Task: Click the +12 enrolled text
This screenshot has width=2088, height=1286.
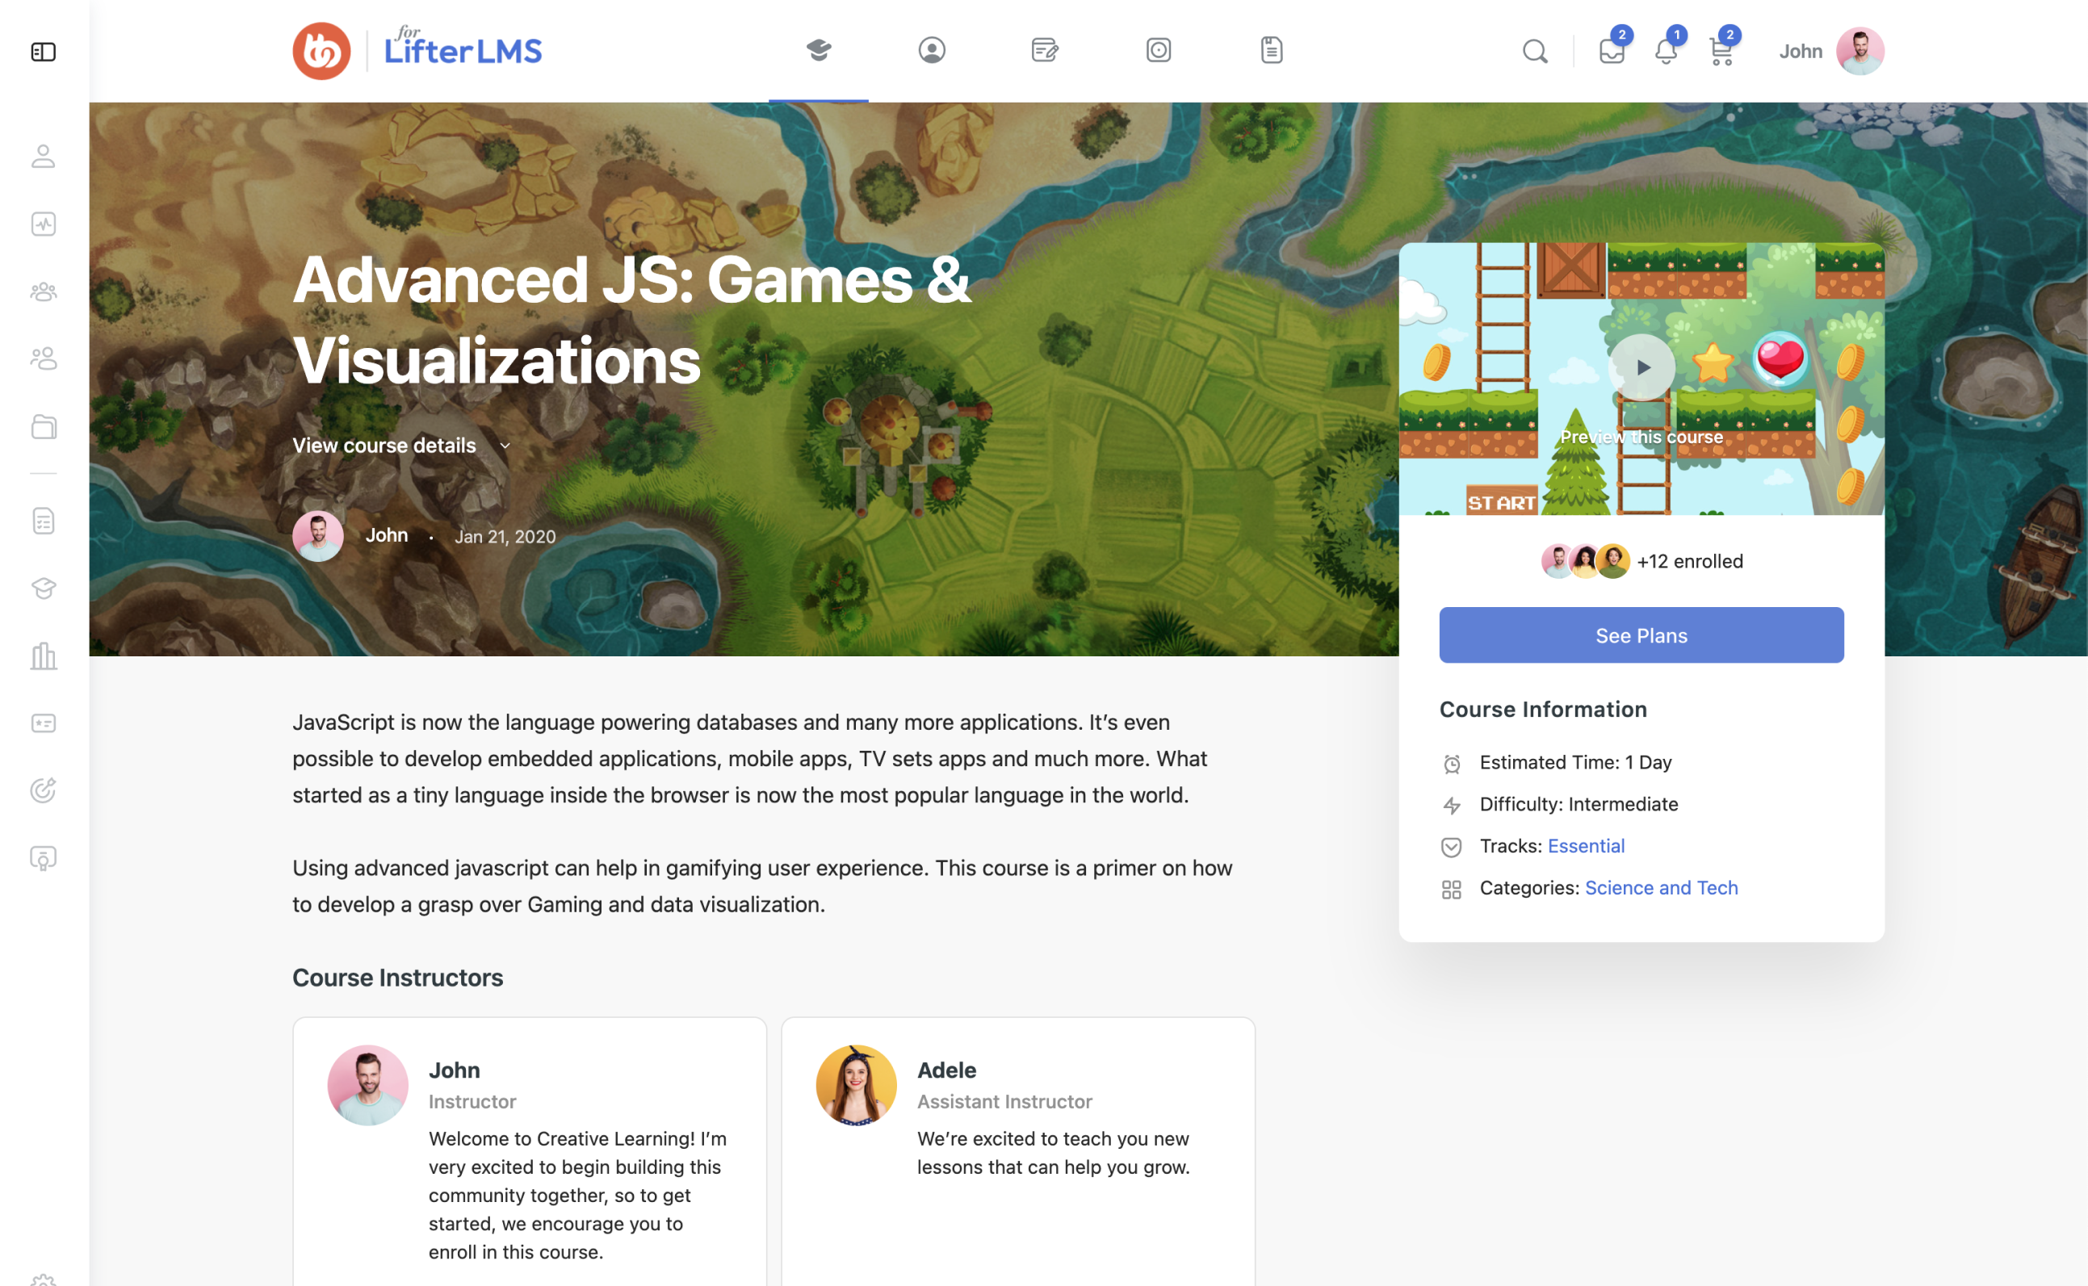Action: click(1690, 561)
